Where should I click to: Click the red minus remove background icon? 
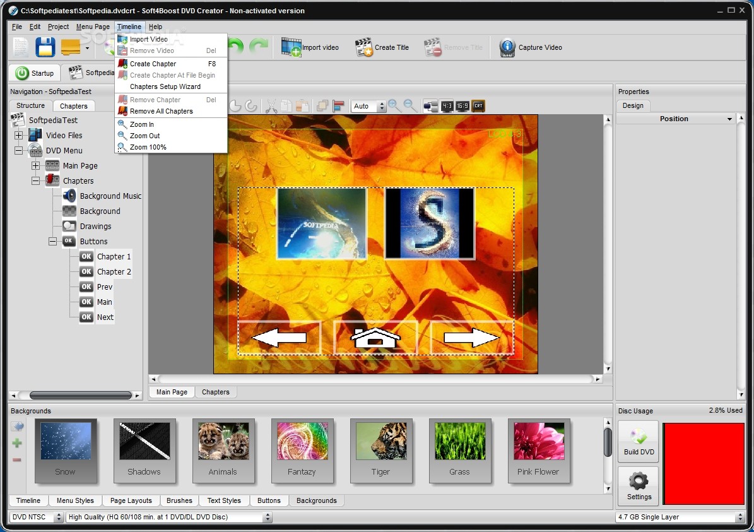pos(17,460)
